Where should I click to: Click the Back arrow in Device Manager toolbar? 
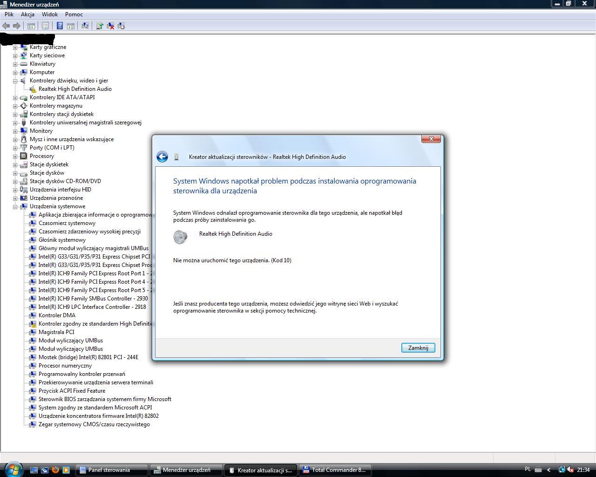click(x=6, y=26)
